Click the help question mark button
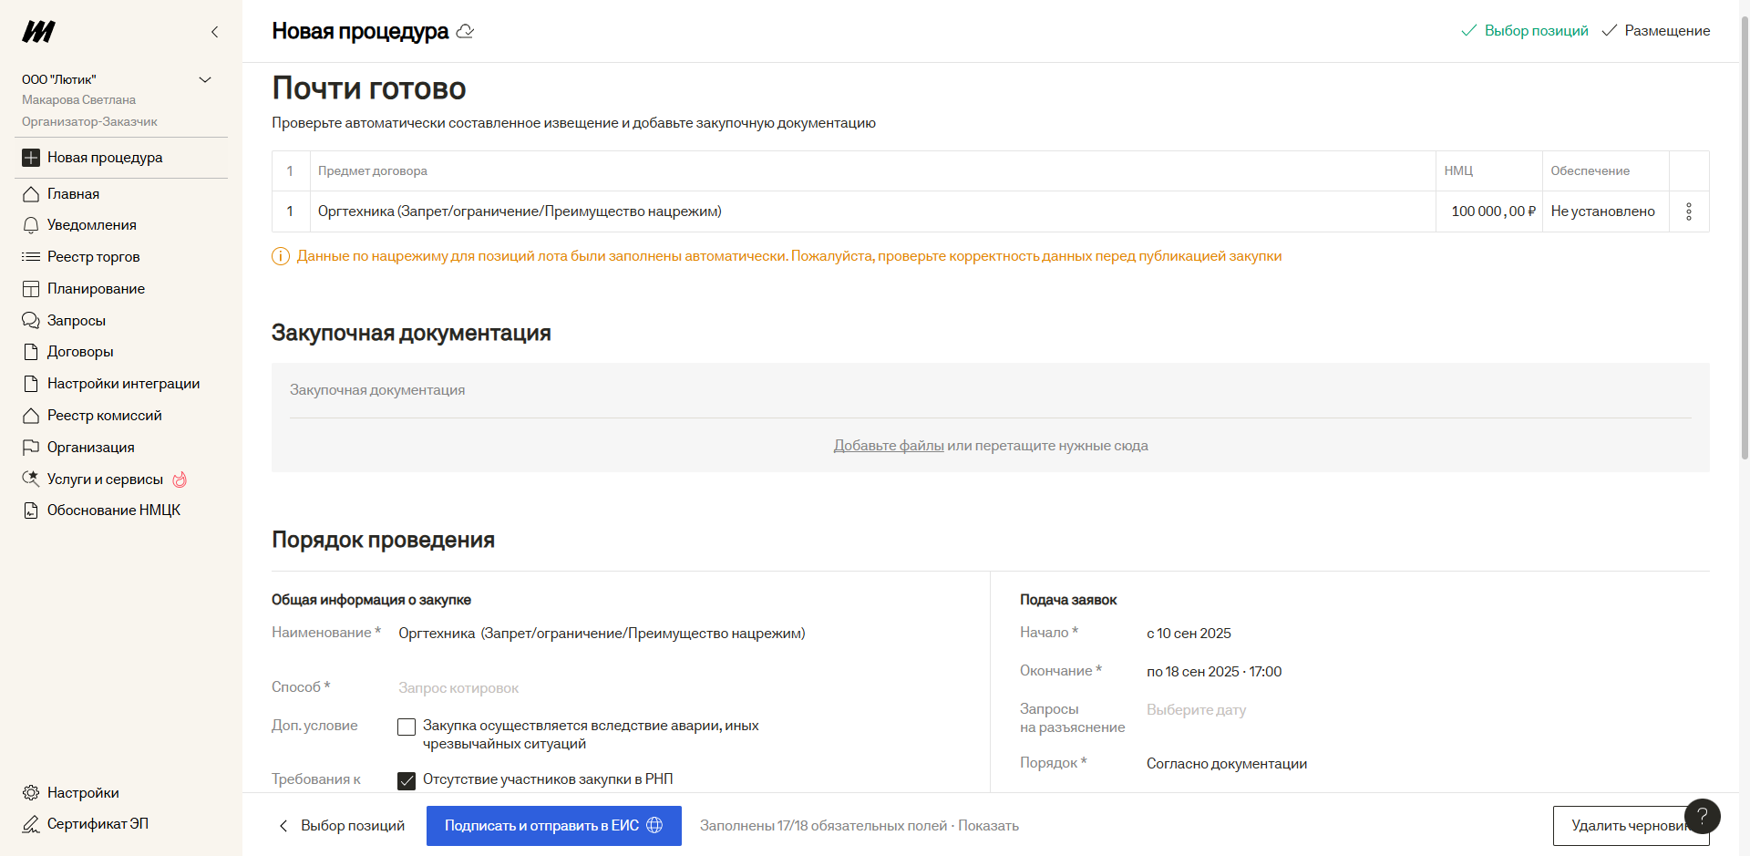Image resolution: width=1750 pixels, height=856 pixels. (x=1702, y=816)
